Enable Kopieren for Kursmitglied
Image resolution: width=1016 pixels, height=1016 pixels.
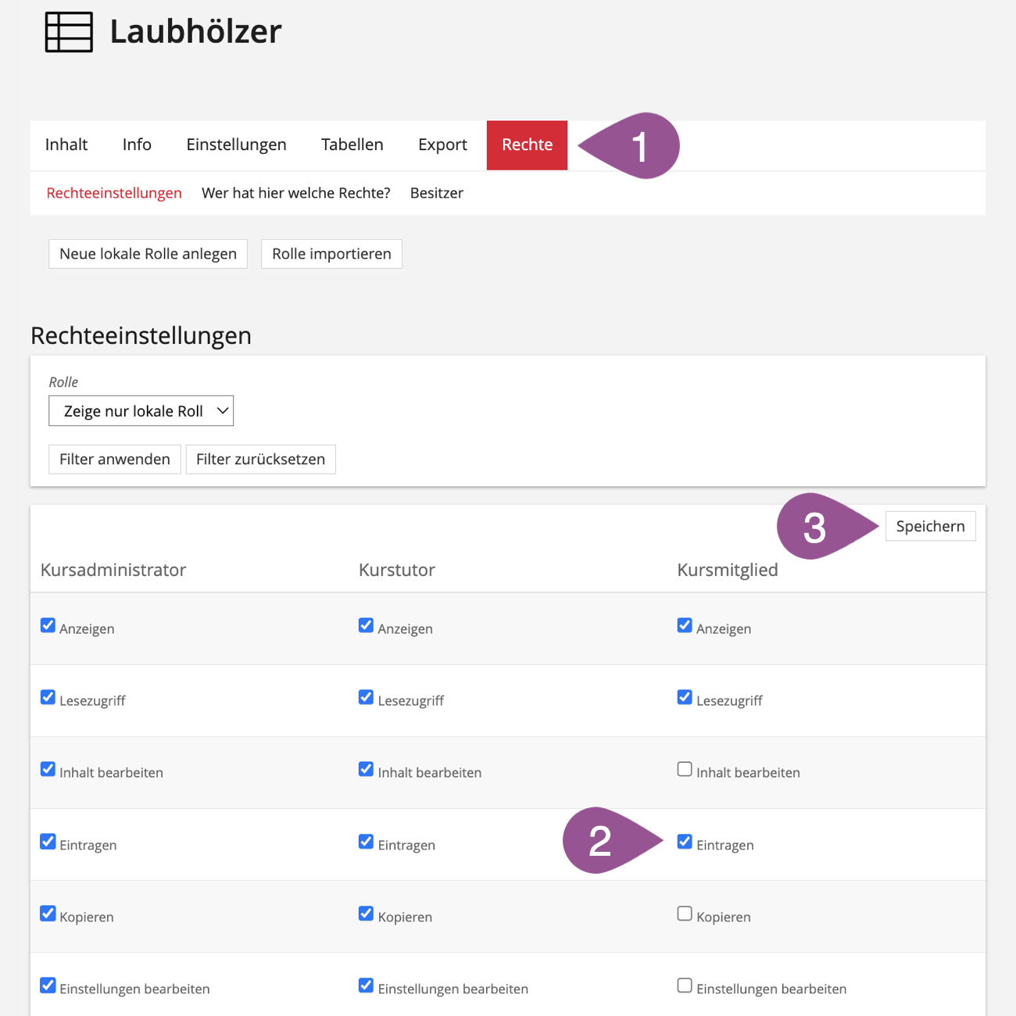tap(685, 914)
